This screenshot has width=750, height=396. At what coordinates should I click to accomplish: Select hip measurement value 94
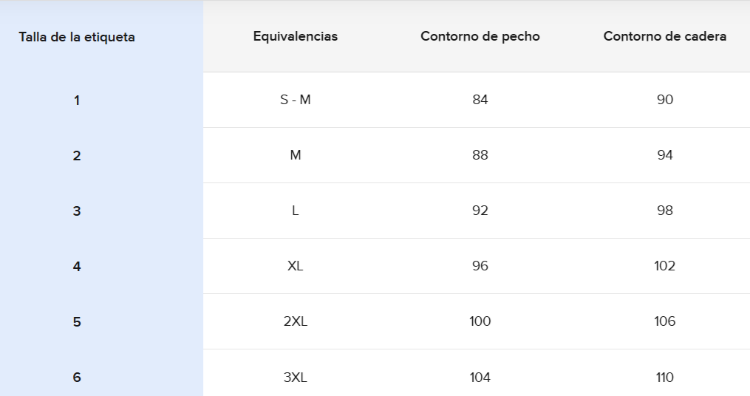[664, 155]
